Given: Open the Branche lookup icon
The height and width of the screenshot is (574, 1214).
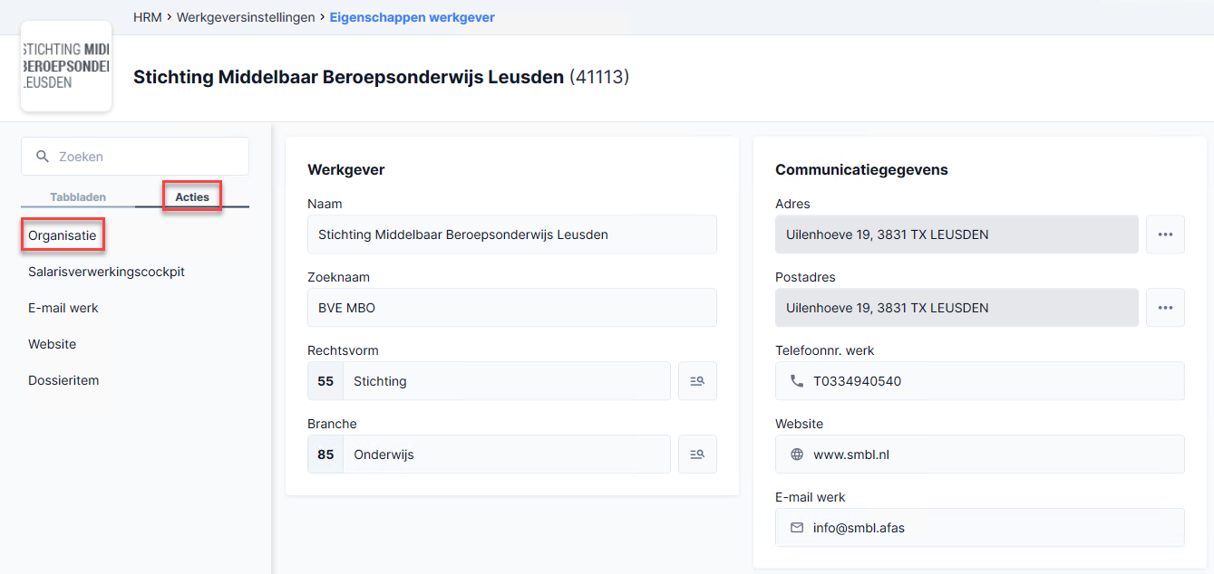Looking at the screenshot, I should click(697, 454).
